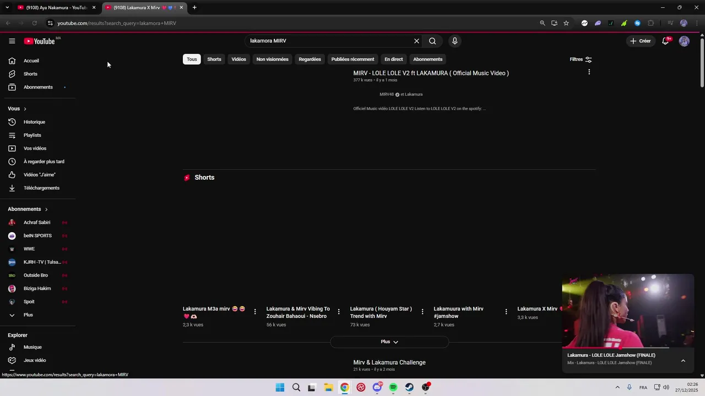Start voice search with the microphone icon

[454, 41]
